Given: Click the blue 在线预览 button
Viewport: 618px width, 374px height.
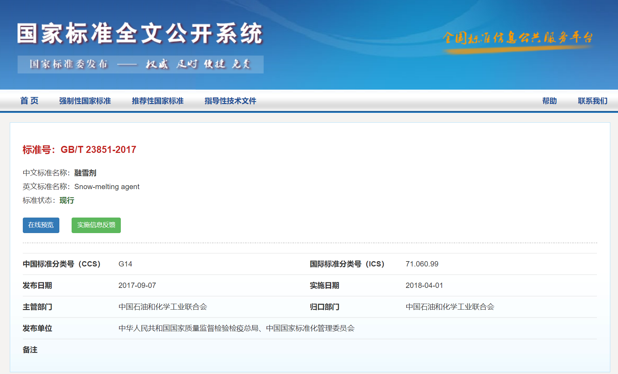Looking at the screenshot, I should (x=41, y=225).
